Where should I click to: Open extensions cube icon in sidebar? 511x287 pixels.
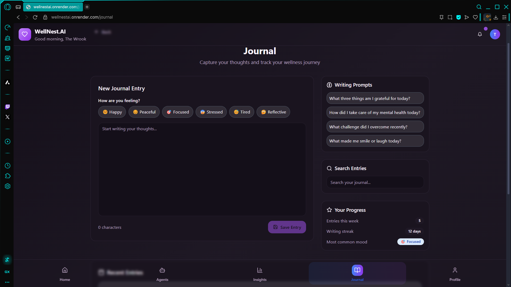point(7,176)
